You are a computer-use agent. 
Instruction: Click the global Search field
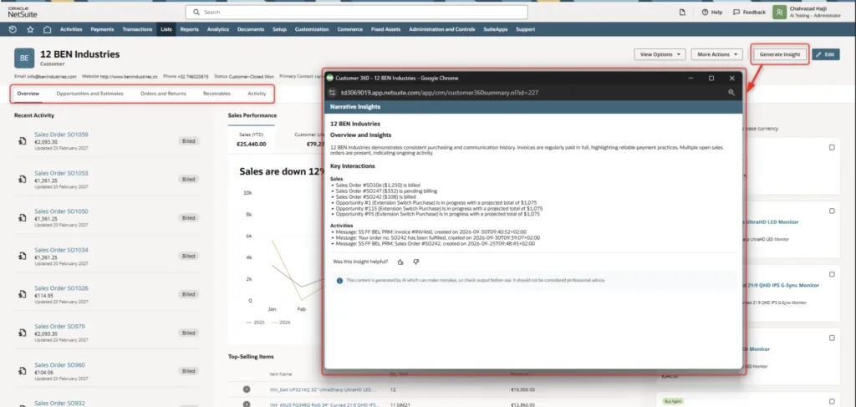(x=356, y=12)
